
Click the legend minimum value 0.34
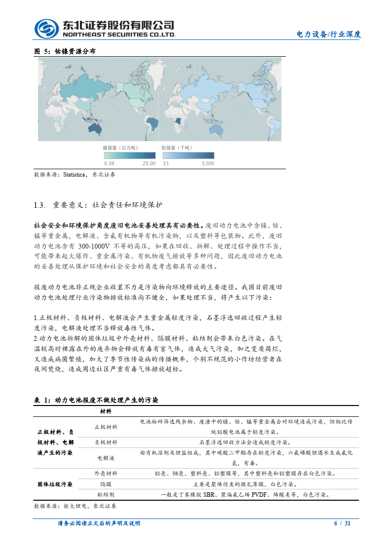[x=109, y=164]
